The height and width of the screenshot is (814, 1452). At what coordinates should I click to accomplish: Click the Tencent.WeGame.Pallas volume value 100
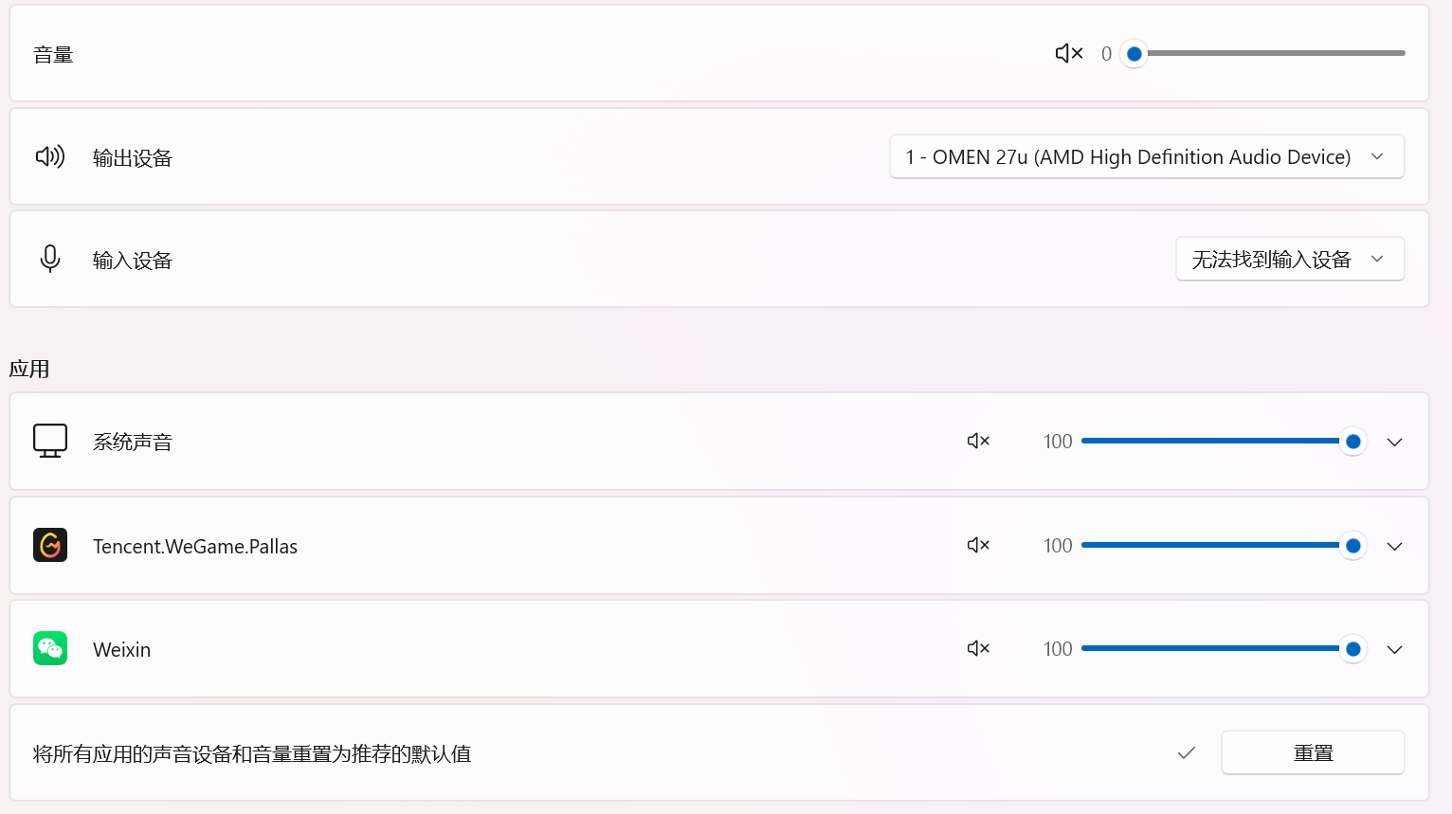[1058, 546]
